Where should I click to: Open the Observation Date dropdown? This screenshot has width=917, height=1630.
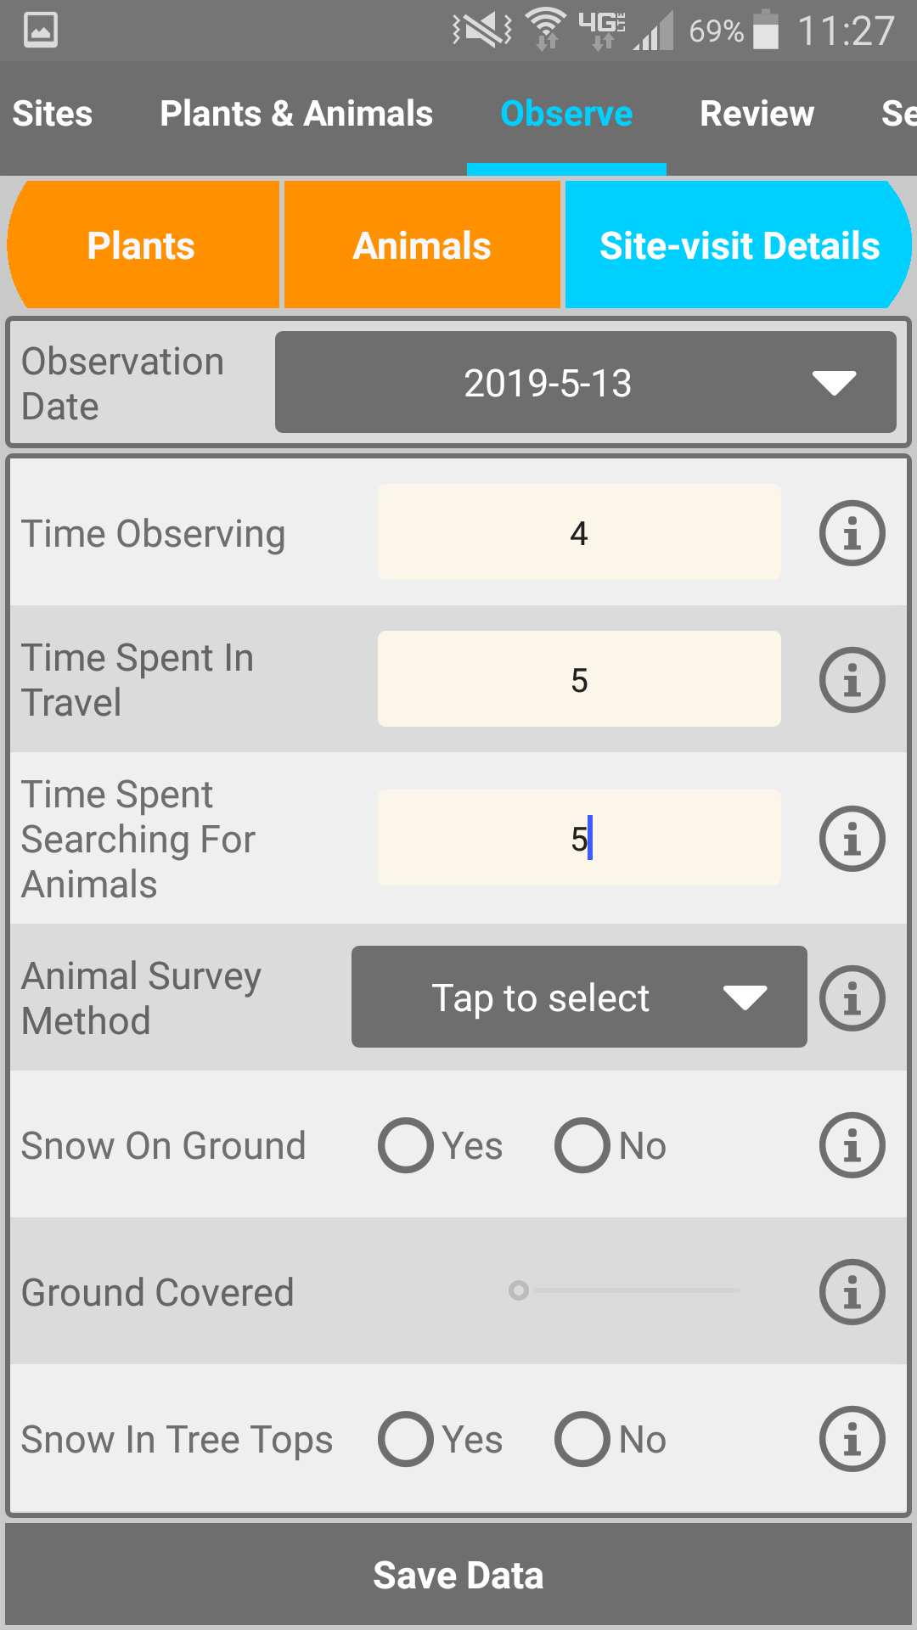[x=586, y=383]
